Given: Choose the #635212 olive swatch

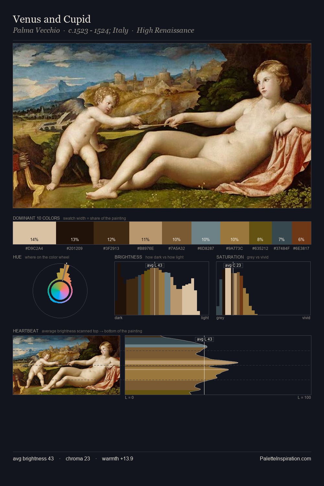Looking at the screenshot, I should point(260,233).
